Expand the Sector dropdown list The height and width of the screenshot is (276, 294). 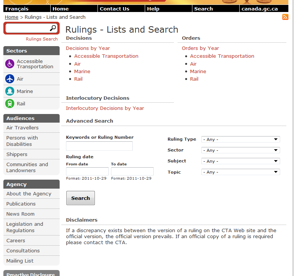pos(240,150)
